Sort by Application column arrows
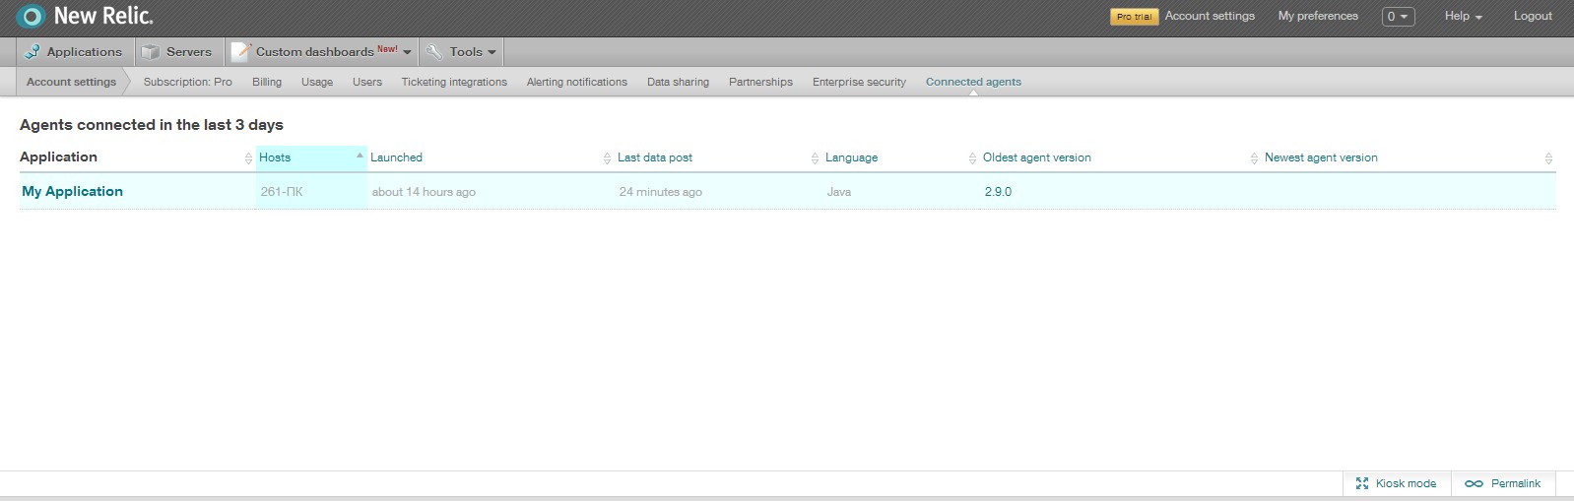 (x=248, y=158)
